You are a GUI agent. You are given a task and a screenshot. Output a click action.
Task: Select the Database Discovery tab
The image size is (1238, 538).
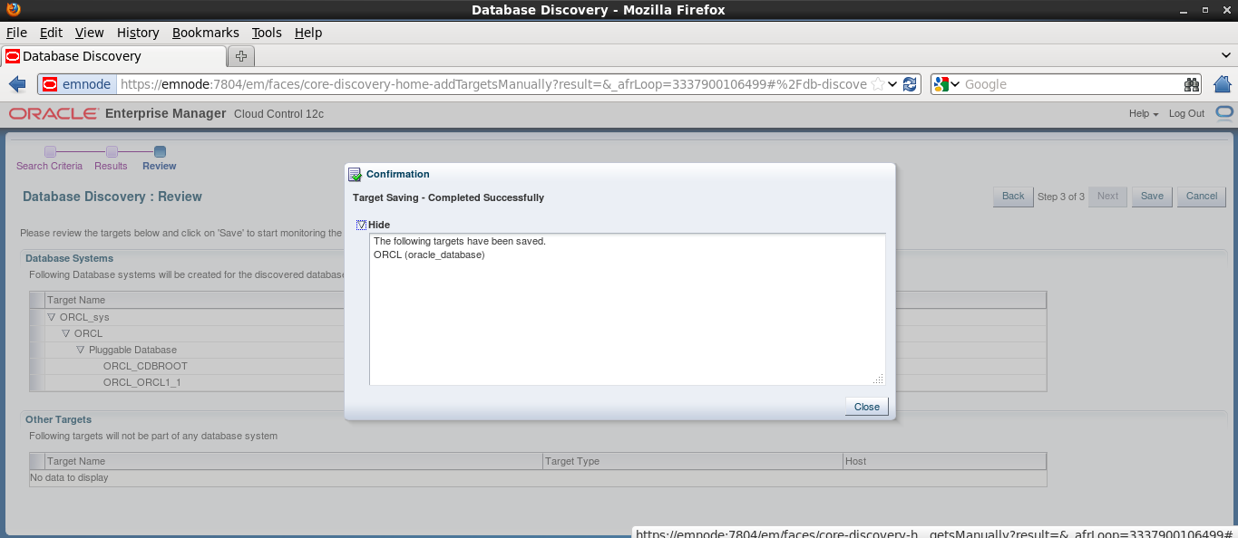[x=113, y=56]
